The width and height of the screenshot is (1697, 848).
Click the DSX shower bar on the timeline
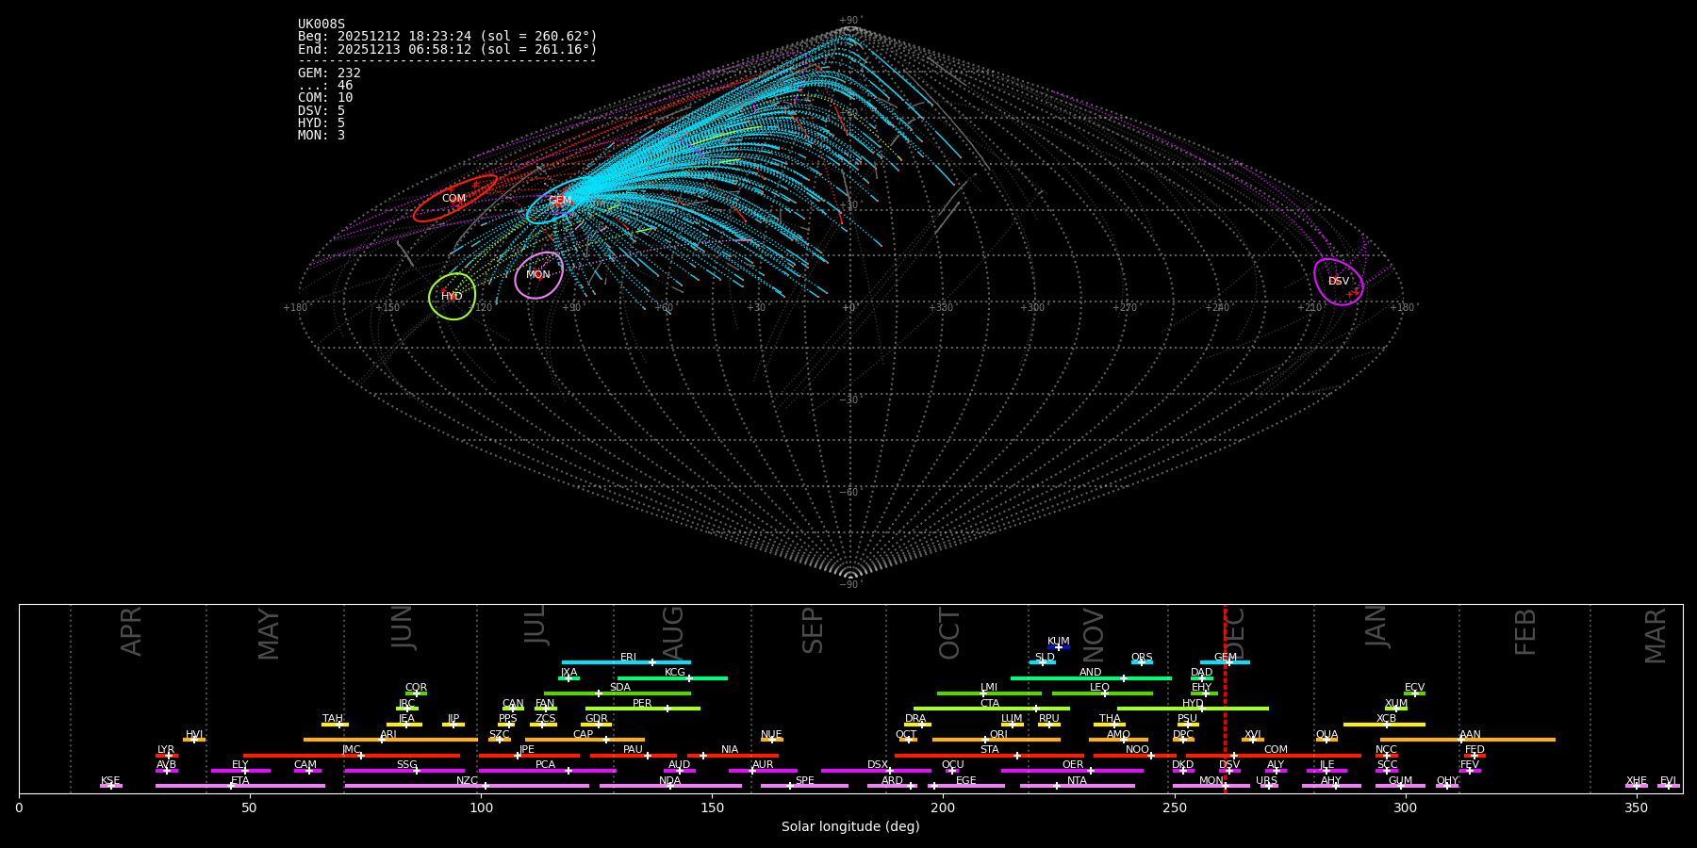click(876, 771)
